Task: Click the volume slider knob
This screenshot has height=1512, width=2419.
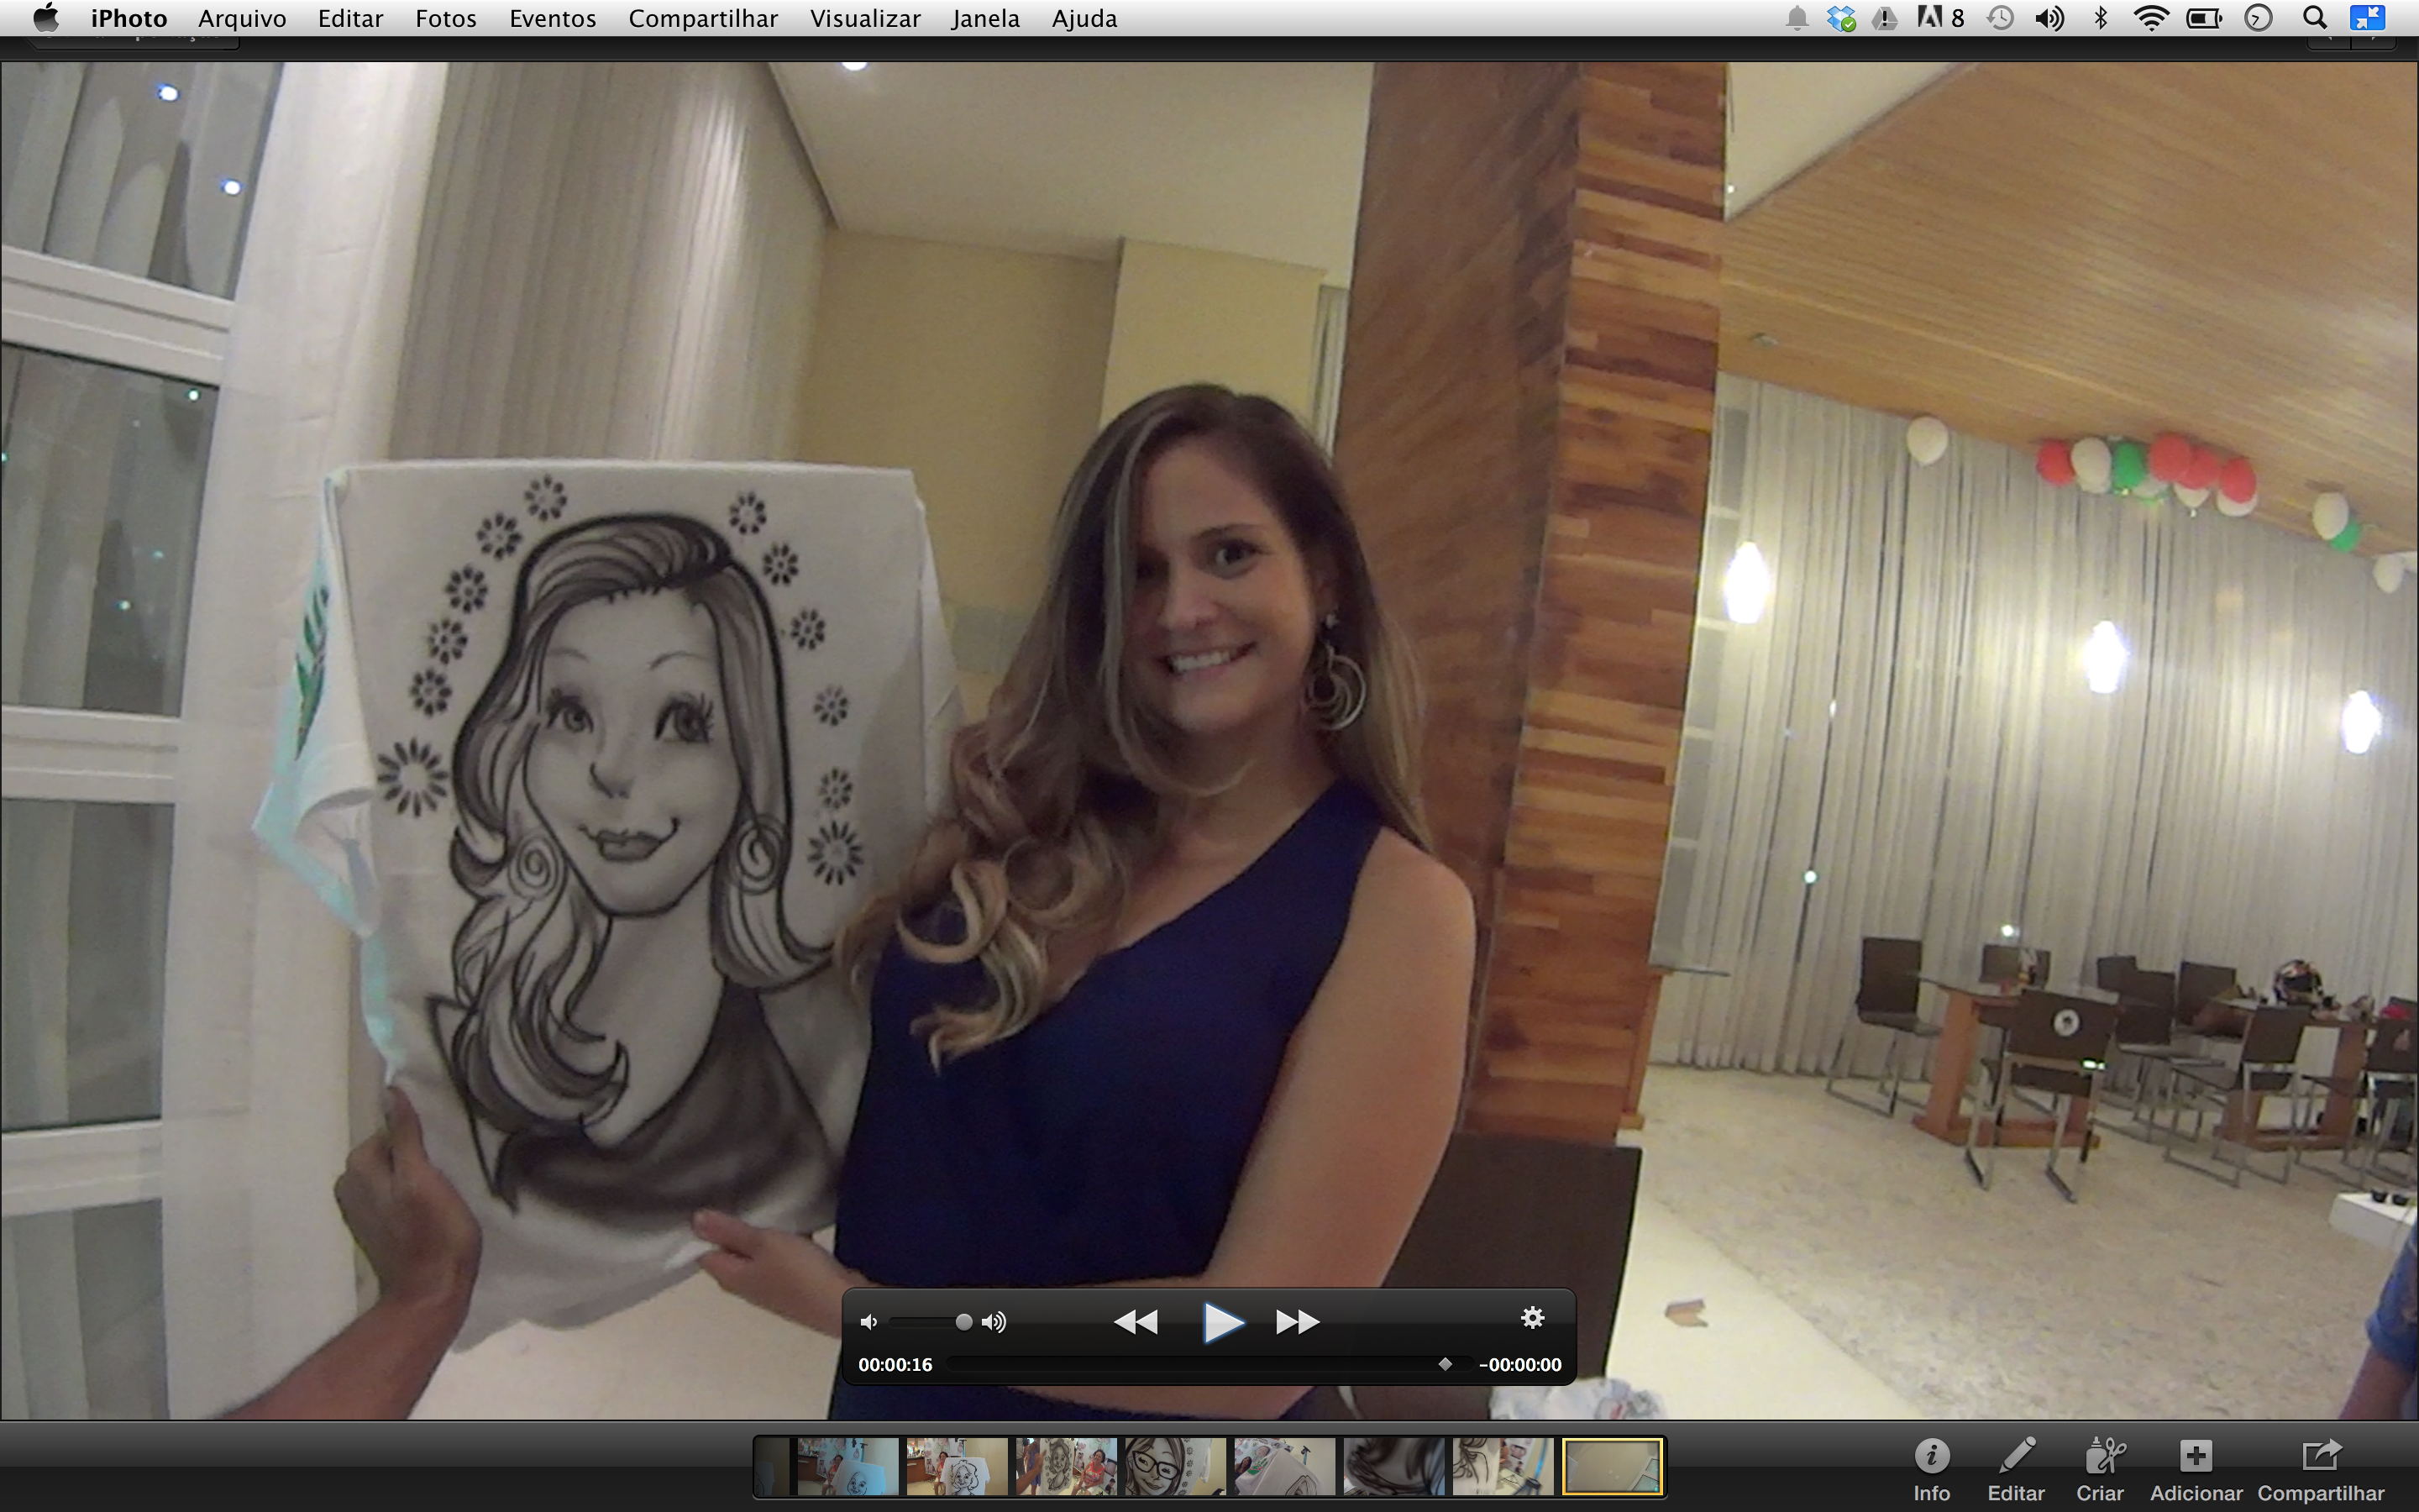Action: tap(963, 1322)
